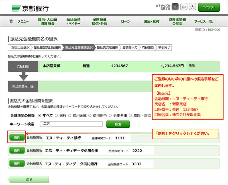Set text size to 中
The image size is (228, 185).
click(184, 7)
